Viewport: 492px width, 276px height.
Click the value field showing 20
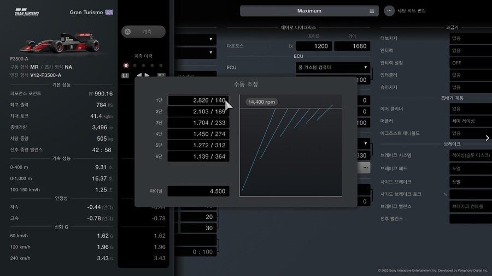coord(198,217)
